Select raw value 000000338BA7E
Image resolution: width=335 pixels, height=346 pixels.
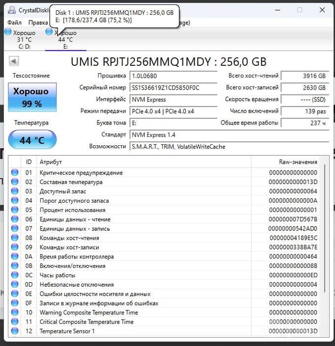pos(293,247)
